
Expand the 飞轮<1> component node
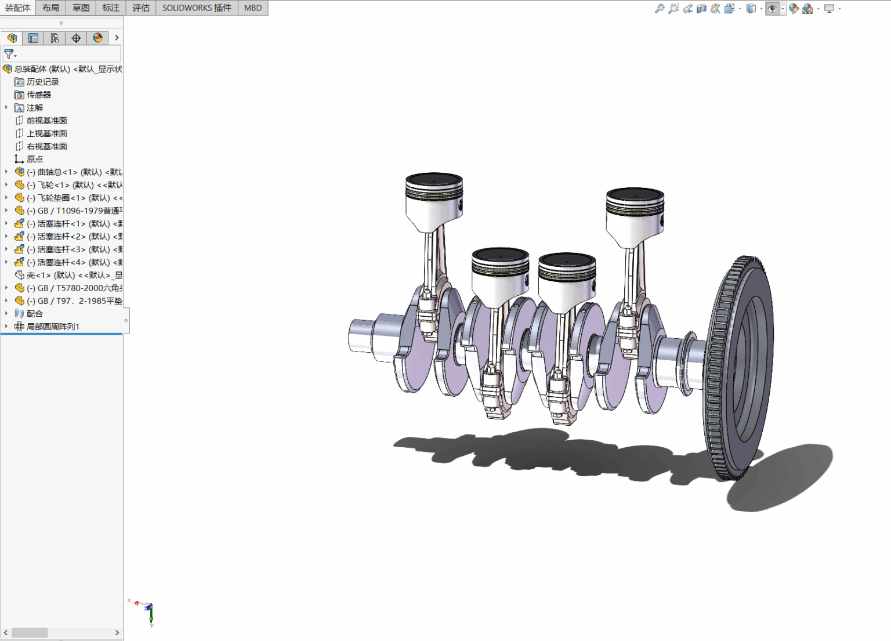6,184
